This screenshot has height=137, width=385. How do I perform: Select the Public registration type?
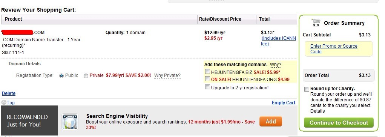tap(61, 76)
